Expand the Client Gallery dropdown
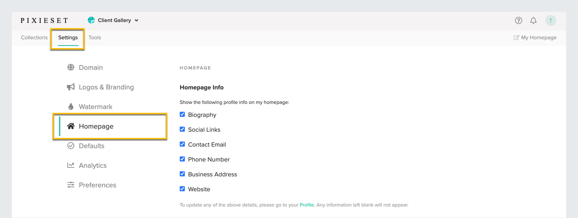Screen dimensions: 578x218 coord(113,20)
